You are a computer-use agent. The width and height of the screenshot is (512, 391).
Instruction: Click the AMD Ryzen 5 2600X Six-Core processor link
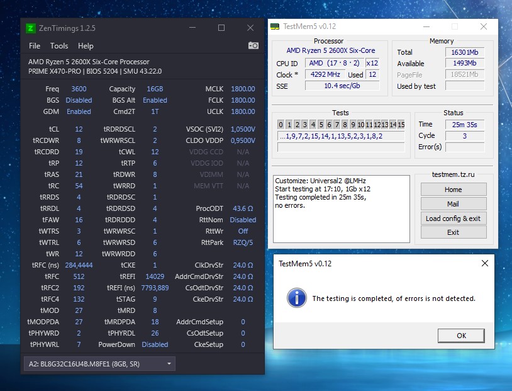pos(331,50)
